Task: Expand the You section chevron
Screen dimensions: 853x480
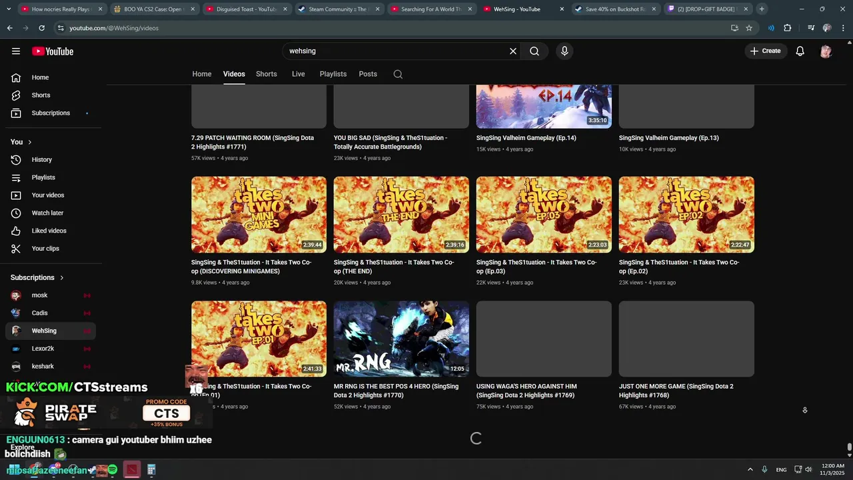Action: (x=29, y=142)
